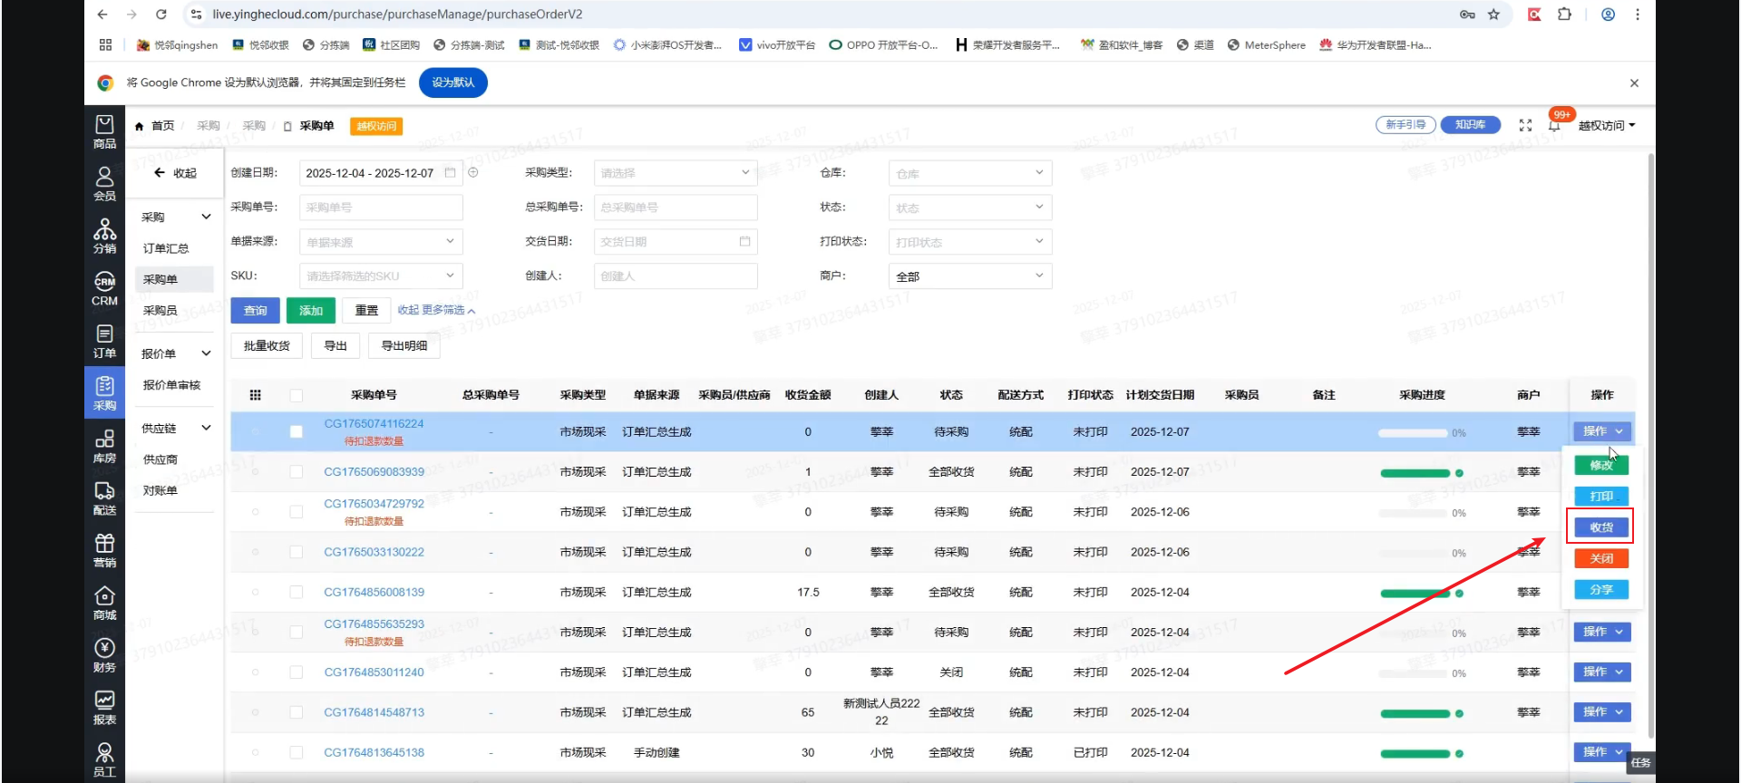Open 操作 dropdown for order CG1764853011240
Viewport: 1741px width, 783px height.
coord(1601,672)
